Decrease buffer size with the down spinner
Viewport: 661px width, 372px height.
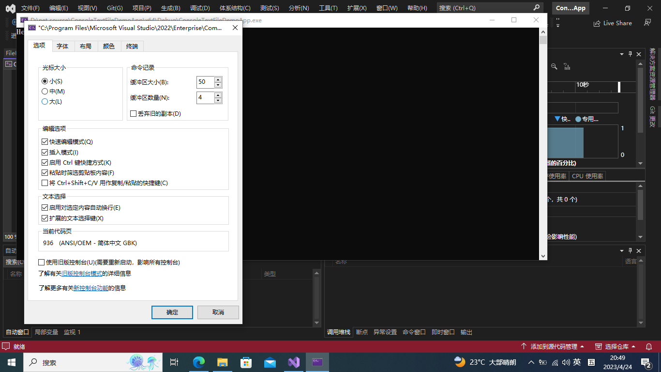click(x=218, y=85)
